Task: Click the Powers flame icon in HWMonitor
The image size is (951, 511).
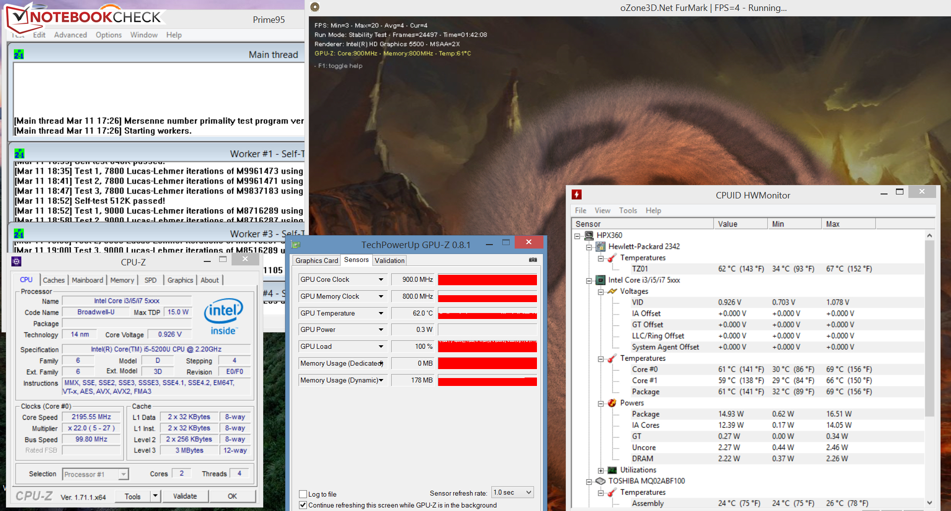Action: point(612,403)
